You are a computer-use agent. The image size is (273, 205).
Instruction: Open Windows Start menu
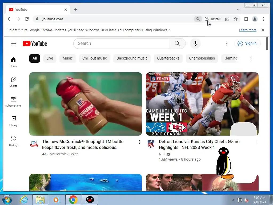click(x=7, y=200)
